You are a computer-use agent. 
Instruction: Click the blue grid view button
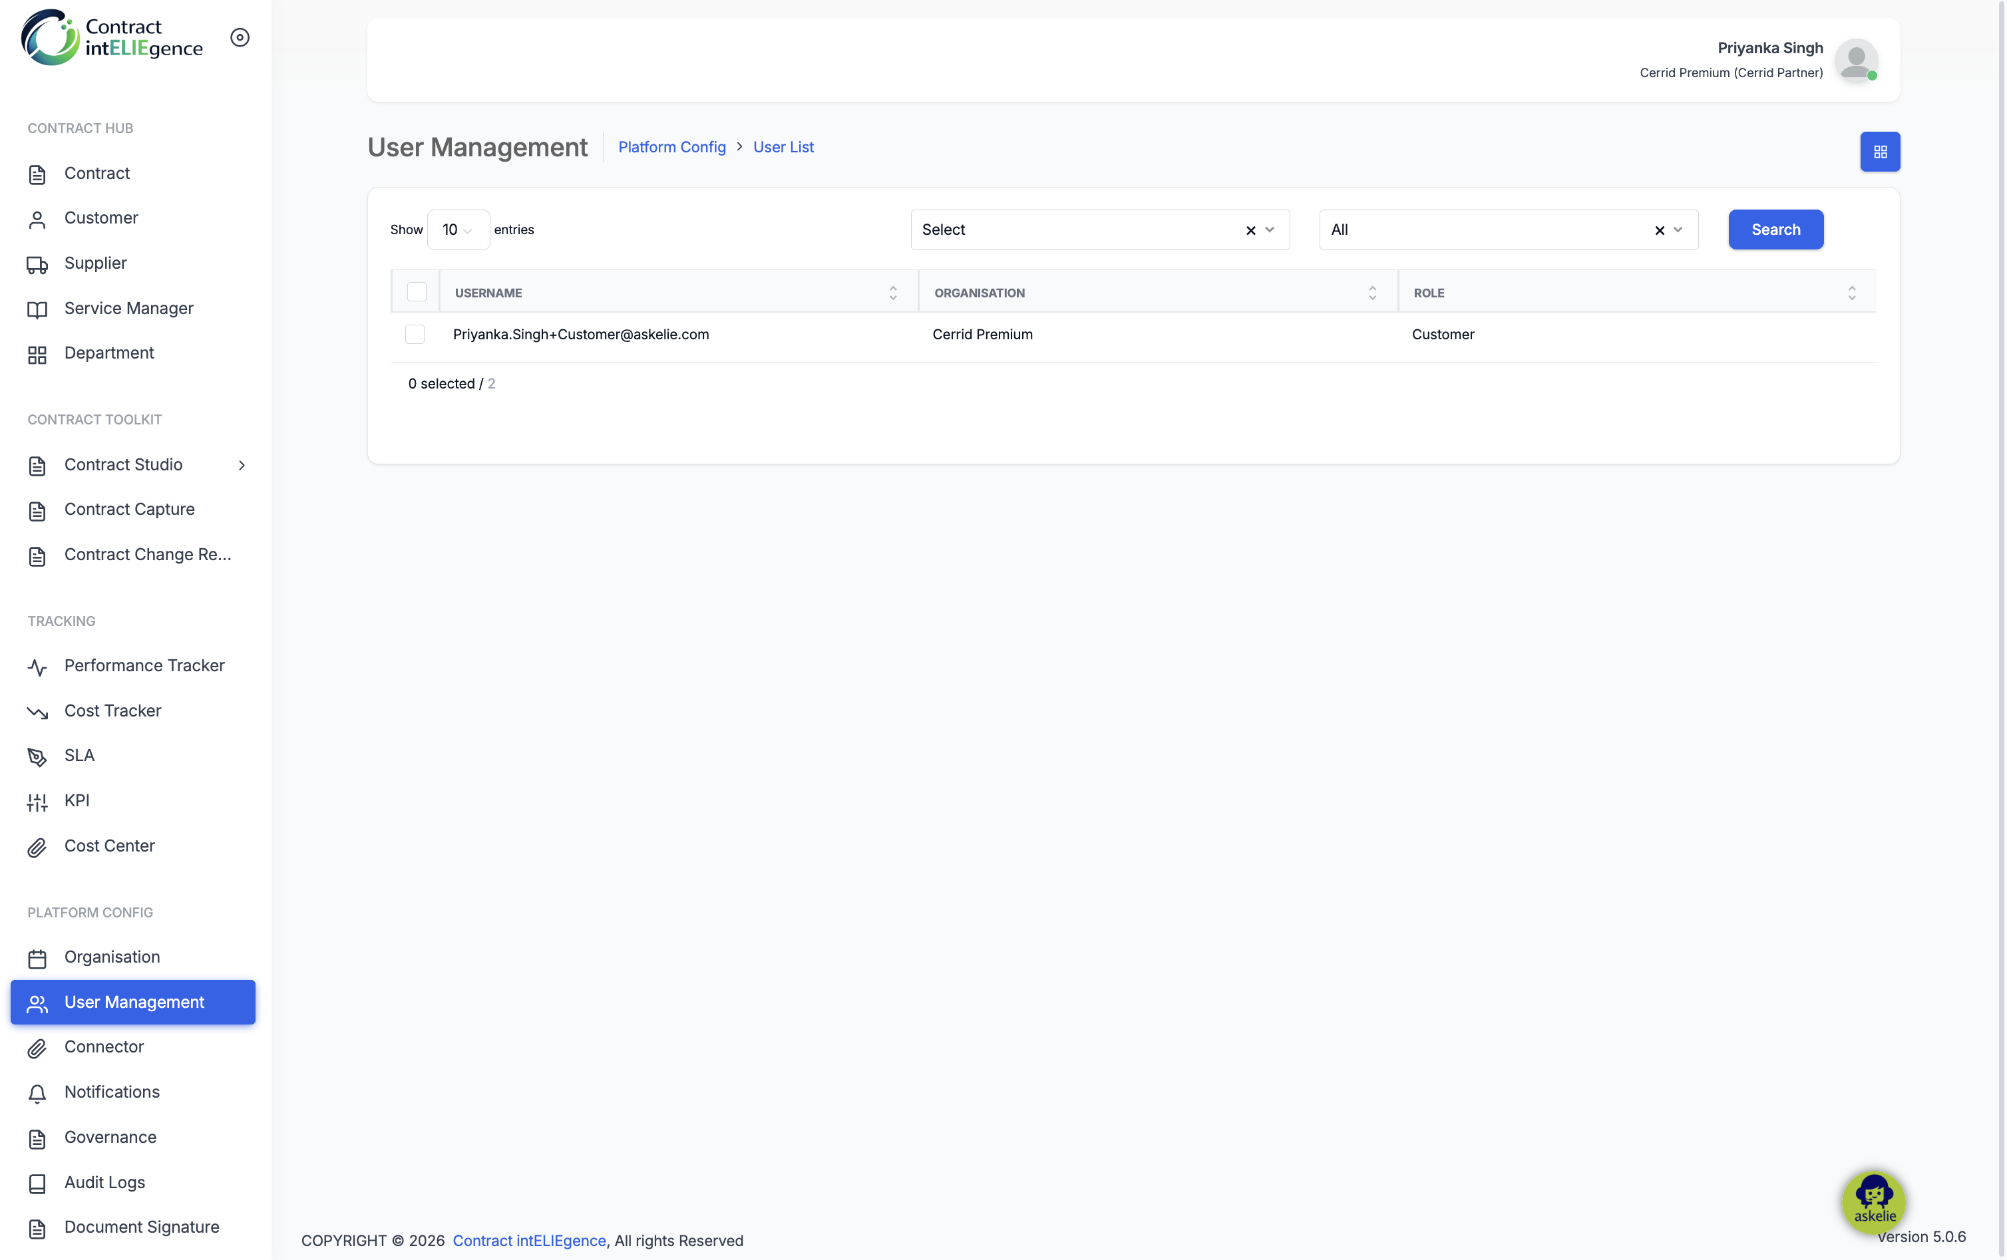[x=1879, y=152]
